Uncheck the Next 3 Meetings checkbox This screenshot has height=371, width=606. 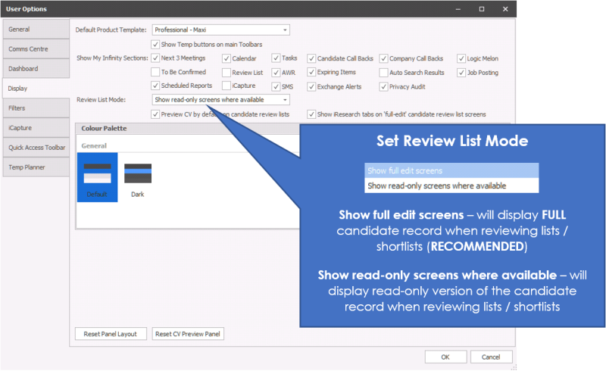(156, 58)
